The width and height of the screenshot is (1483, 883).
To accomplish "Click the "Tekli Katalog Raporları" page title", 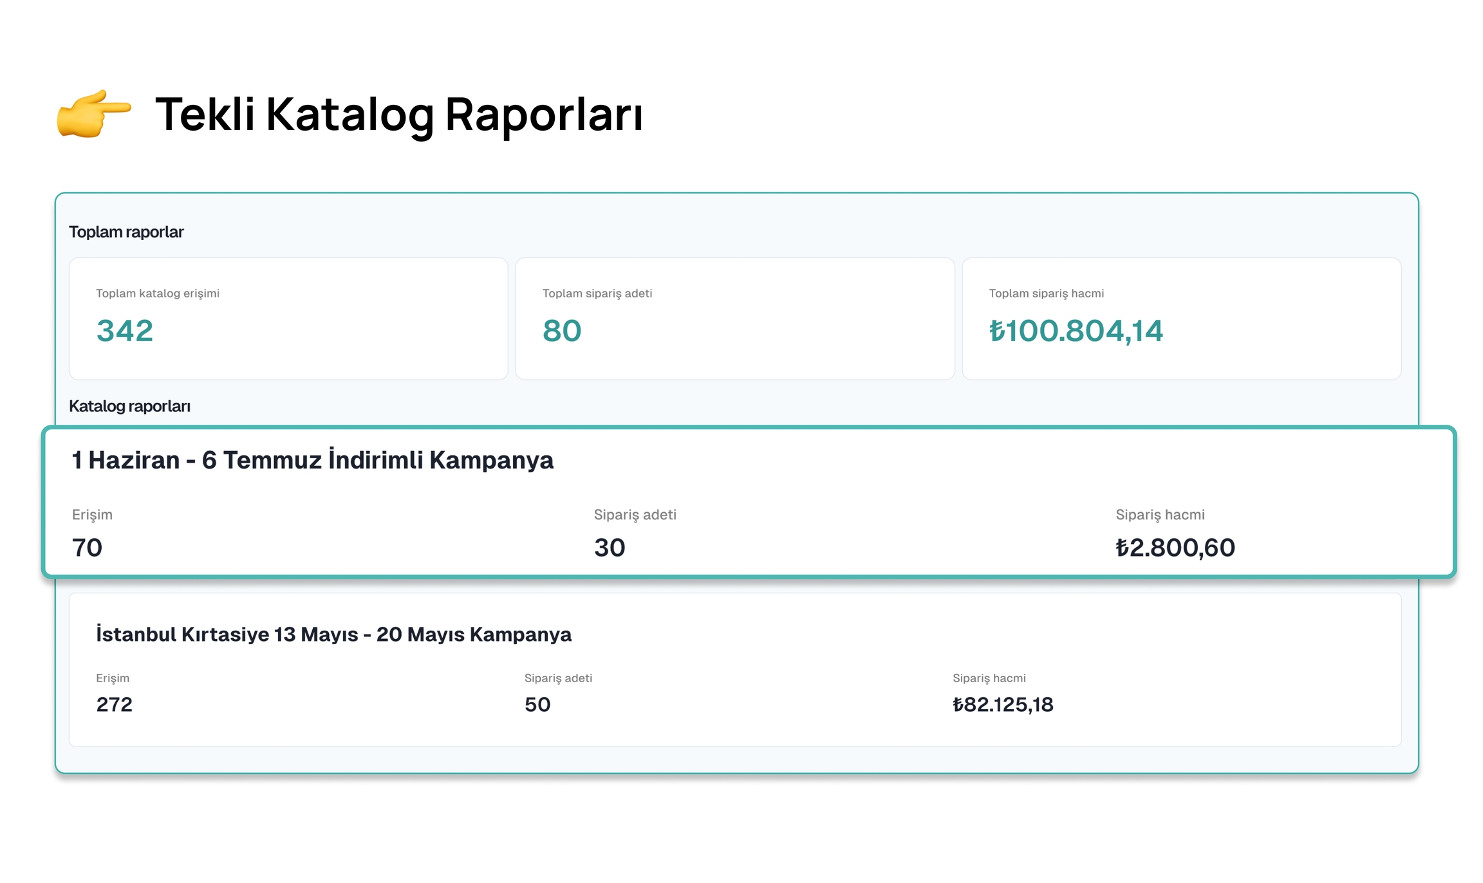I will coord(399,115).
